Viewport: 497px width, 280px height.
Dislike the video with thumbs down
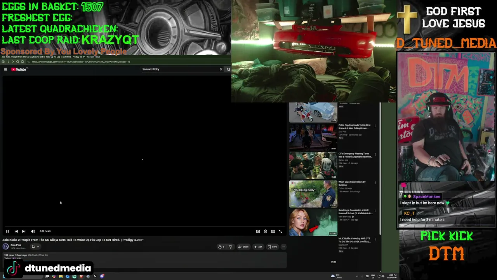pos(230,247)
